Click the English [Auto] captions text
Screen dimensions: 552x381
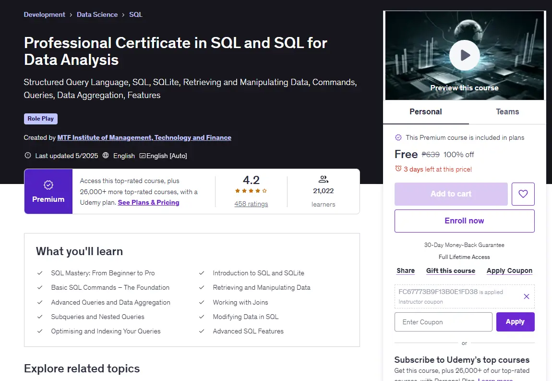coord(167,156)
